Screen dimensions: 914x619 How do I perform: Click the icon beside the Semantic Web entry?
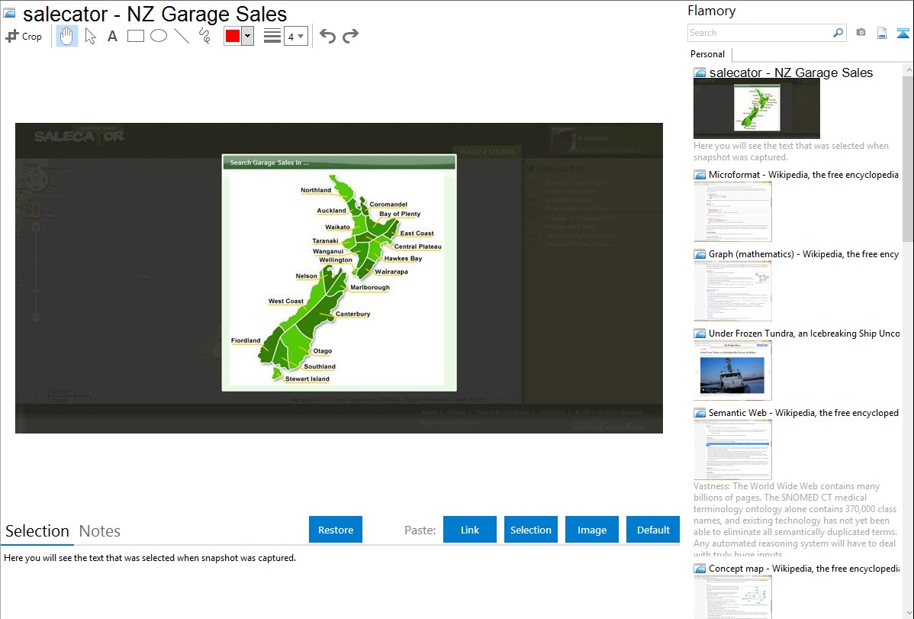pos(700,413)
